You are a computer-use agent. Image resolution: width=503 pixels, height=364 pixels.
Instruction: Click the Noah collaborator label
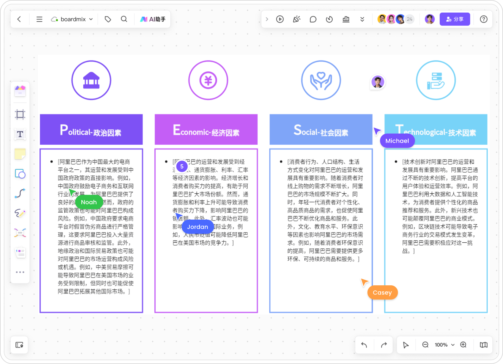tap(89, 202)
